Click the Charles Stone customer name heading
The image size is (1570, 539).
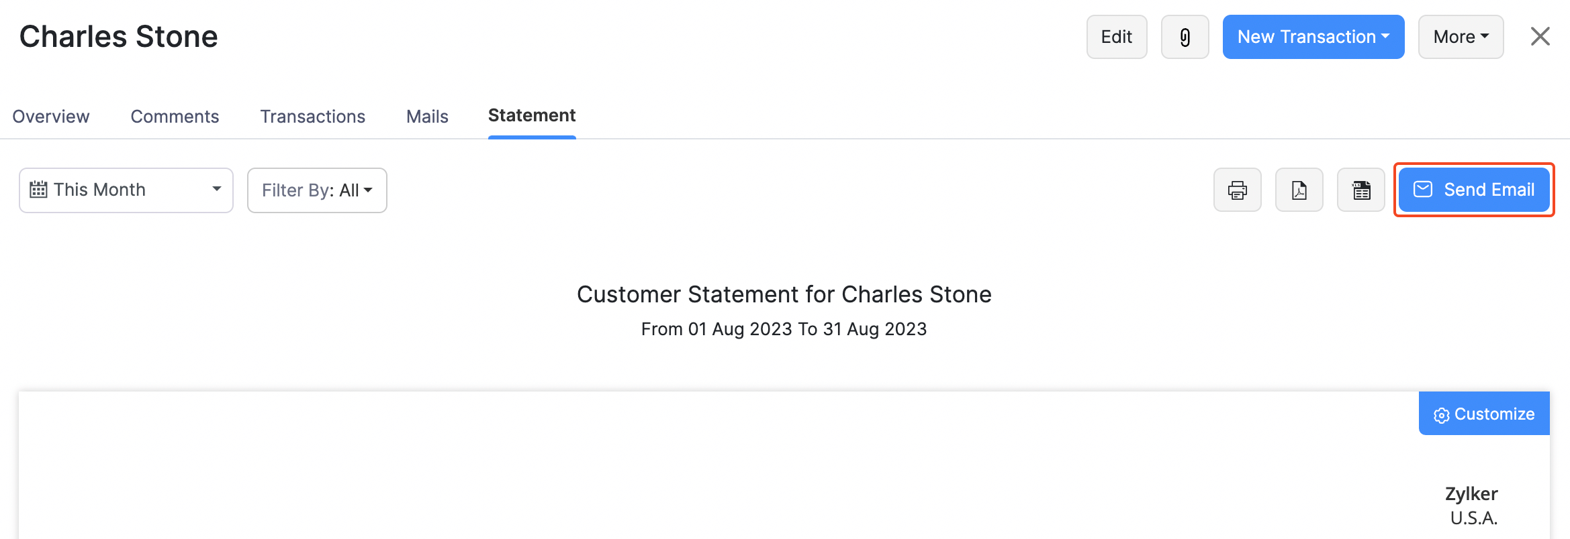tap(118, 36)
